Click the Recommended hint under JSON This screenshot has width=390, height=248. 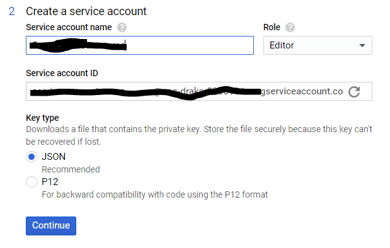click(x=71, y=169)
